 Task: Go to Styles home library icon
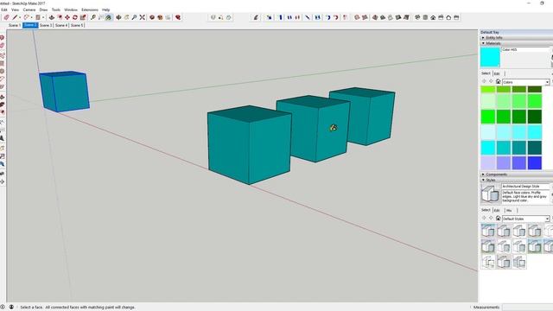coord(498,219)
